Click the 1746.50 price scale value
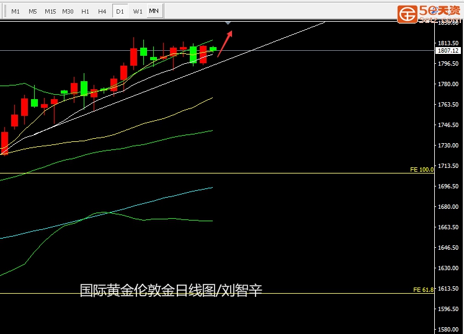 (448, 125)
